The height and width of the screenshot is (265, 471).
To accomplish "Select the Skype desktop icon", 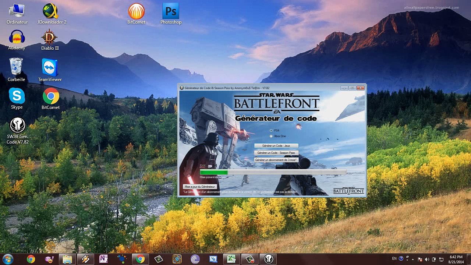I will [x=17, y=99].
